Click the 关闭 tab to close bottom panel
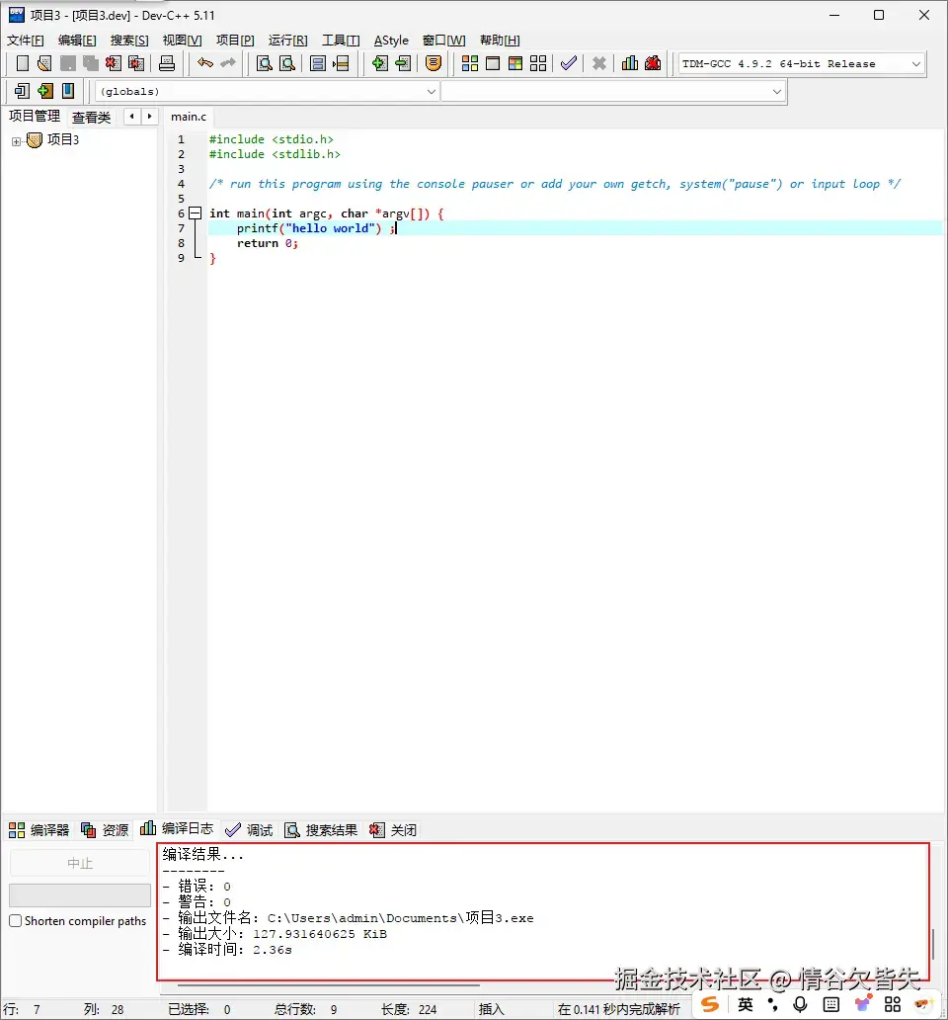 tap(393, 830)
